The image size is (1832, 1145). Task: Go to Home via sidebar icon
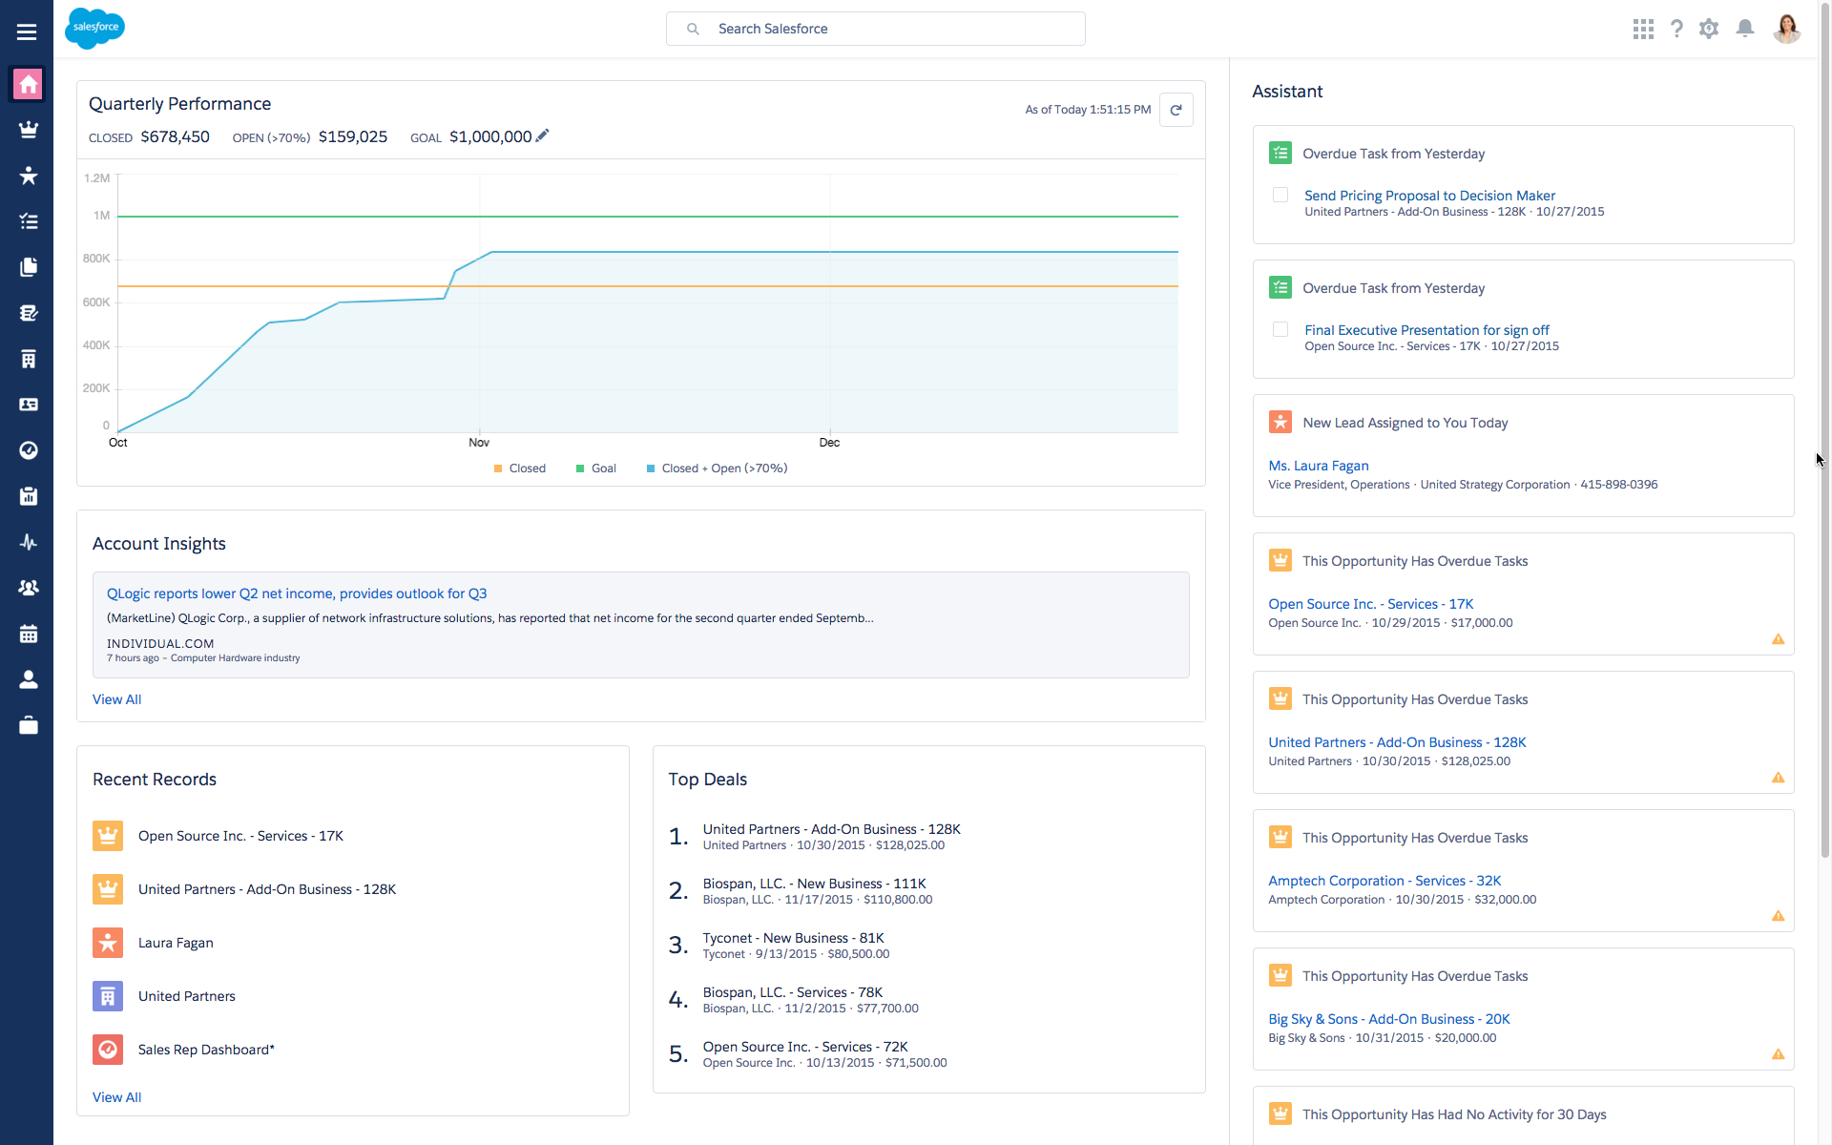pos(28,84)
